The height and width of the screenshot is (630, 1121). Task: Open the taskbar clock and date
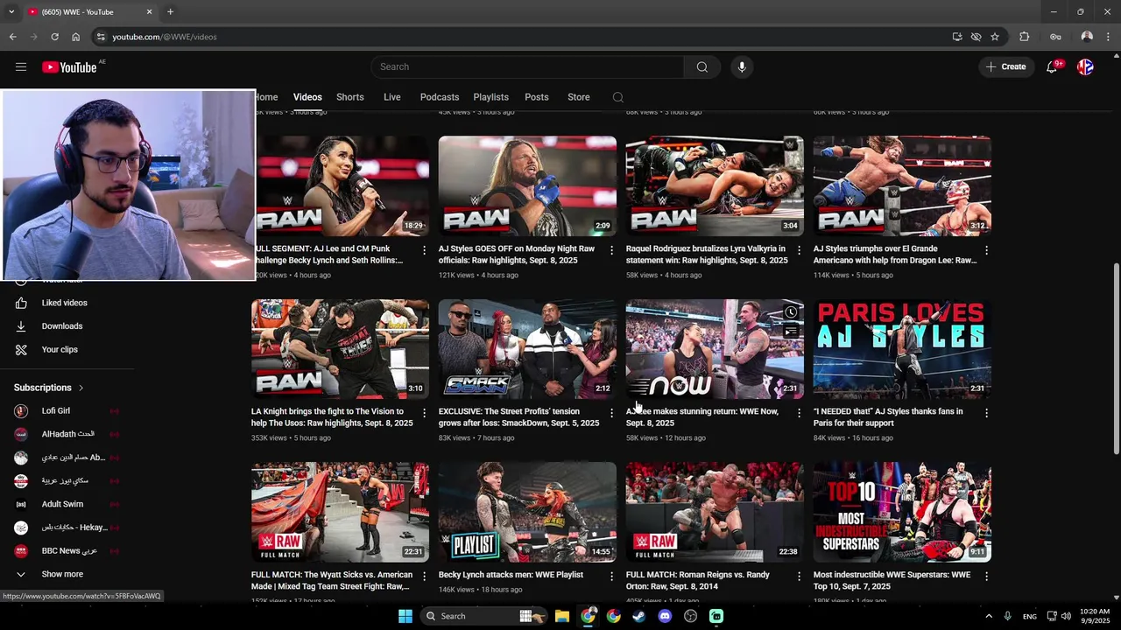coord(1095,616)
